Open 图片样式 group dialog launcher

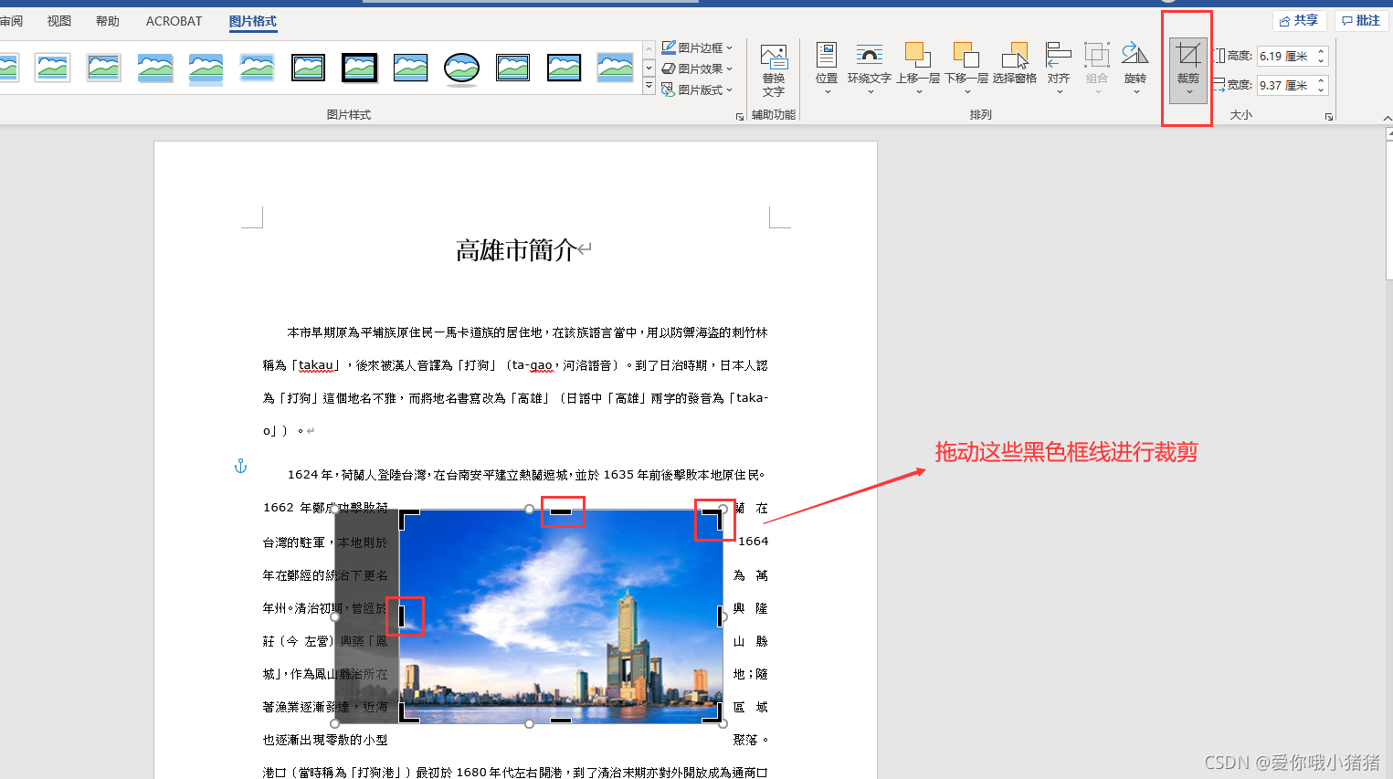click(x=739, y=117)
